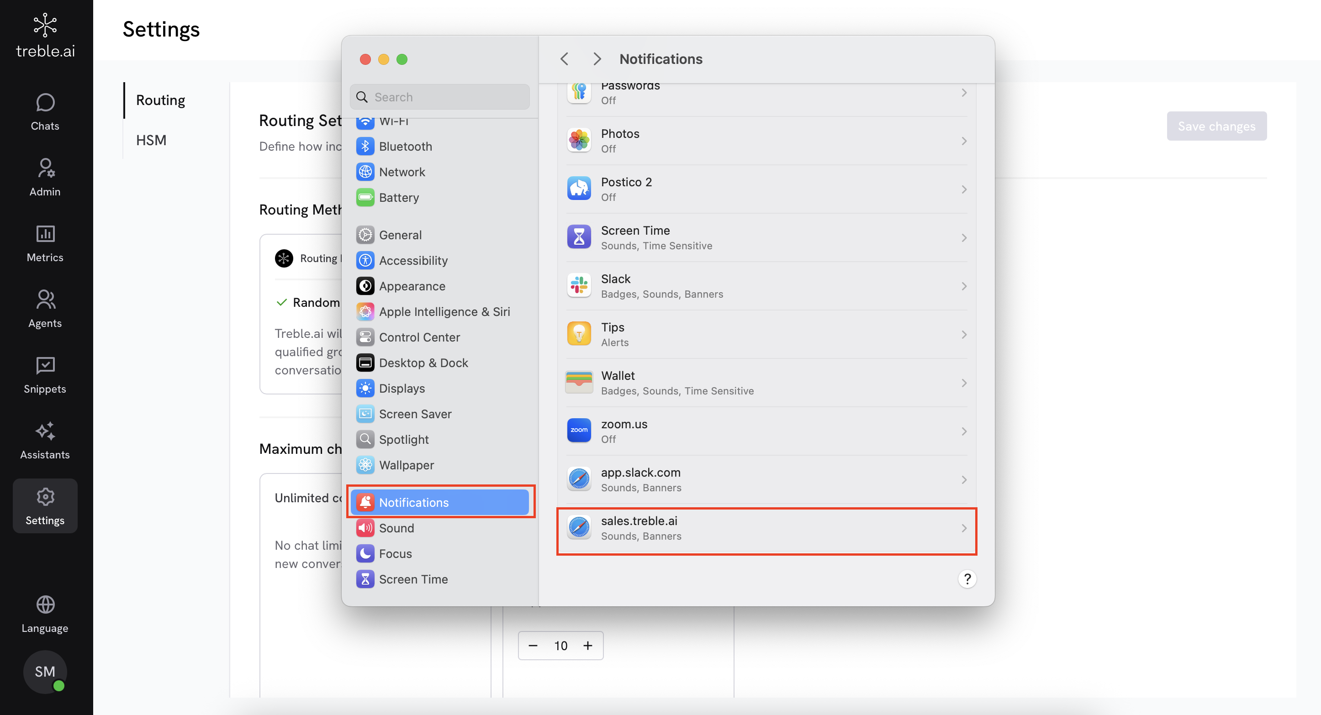This screenshot has width=1321, height=715.
Task: Select Sound in System Settings sidebar
Action: click(x=396, y=527)
